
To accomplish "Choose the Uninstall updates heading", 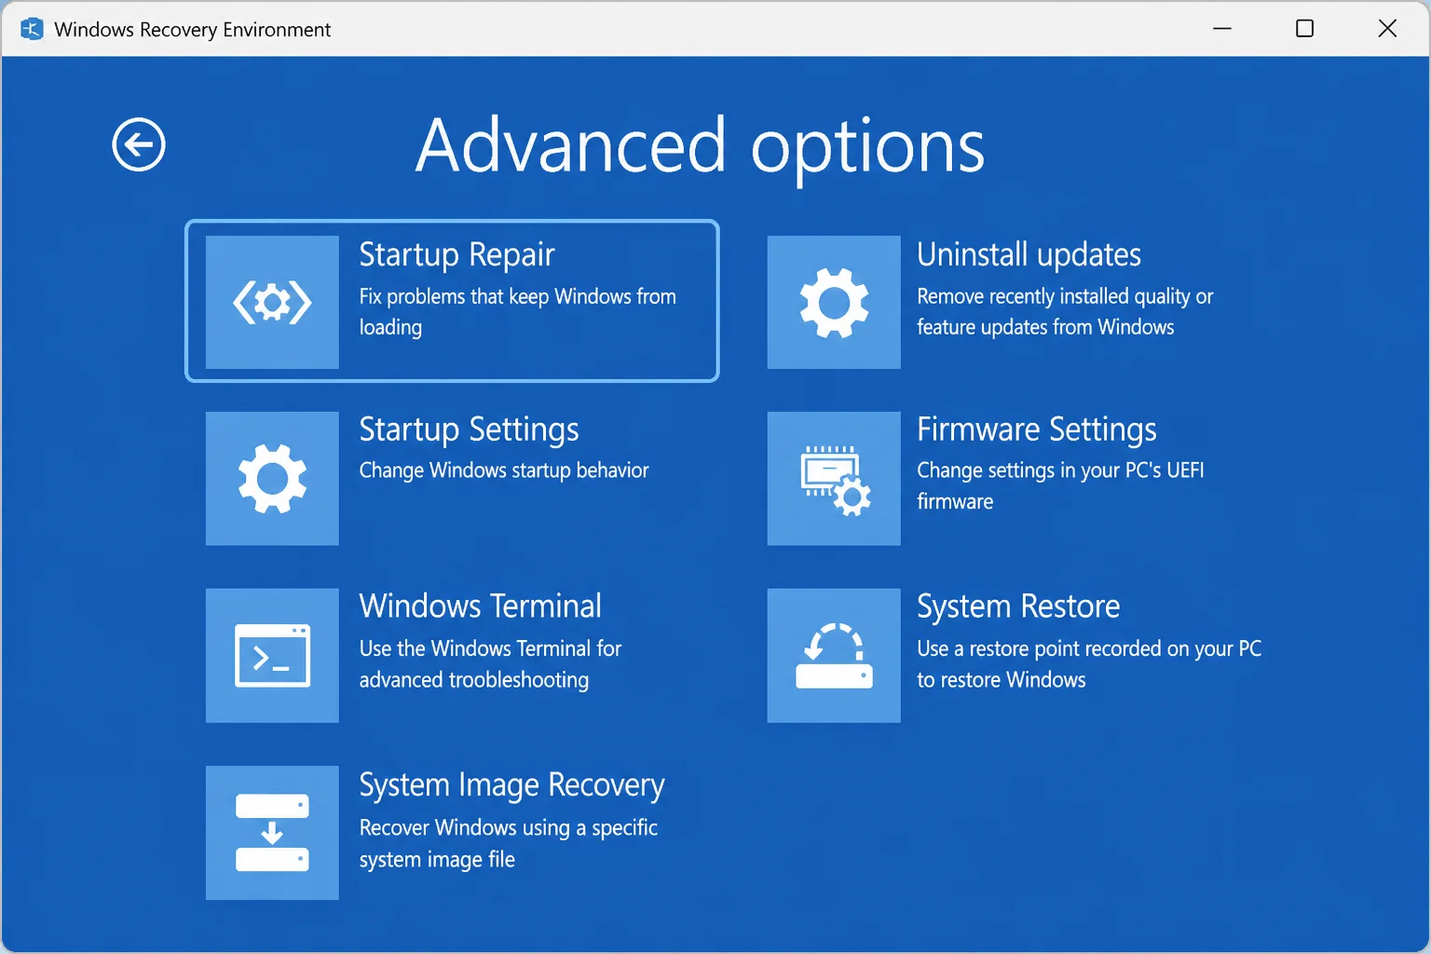I will (x=1029, y=254).
